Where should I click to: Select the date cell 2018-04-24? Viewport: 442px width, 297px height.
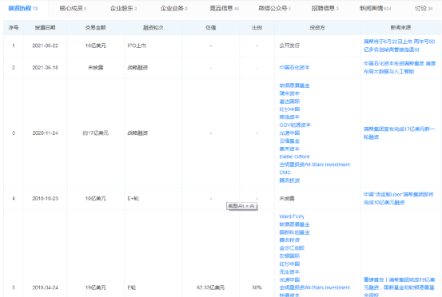click(x=45, y=287)
